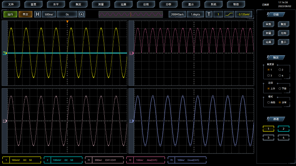Choose 下降 falling edge radio option
Image resolution: width=296 pixels, height=166 pixels.
(280, 88)
